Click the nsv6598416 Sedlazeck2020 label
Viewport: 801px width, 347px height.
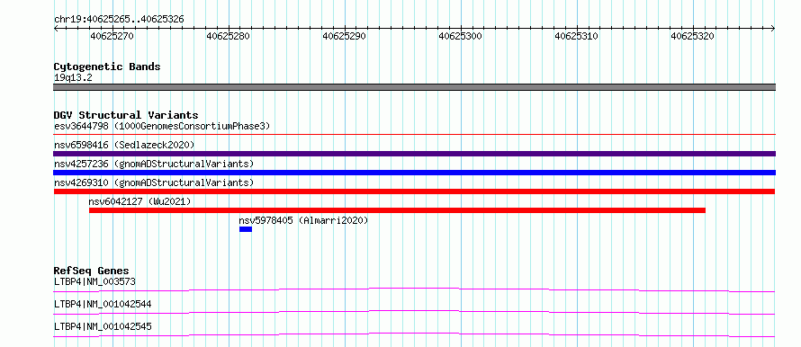point(124,145)
